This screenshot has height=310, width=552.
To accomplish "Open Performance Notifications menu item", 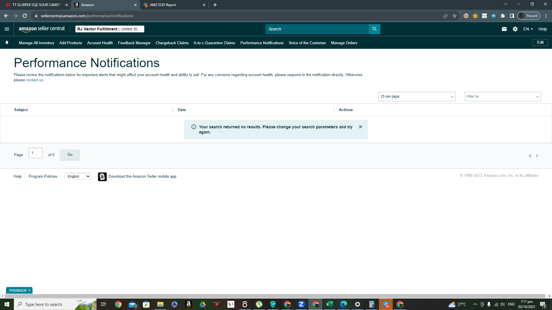I will point(262,43).
